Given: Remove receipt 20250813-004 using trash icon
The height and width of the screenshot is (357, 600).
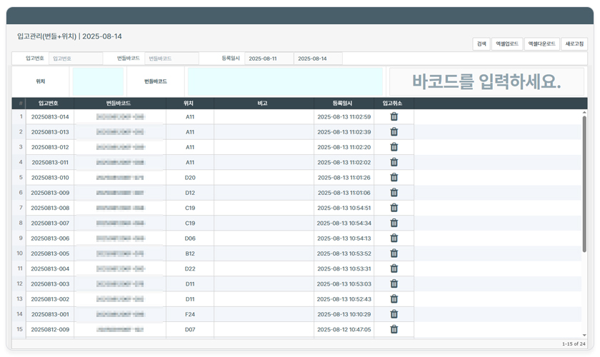Looking at the screenshot, I should (394, 268).
